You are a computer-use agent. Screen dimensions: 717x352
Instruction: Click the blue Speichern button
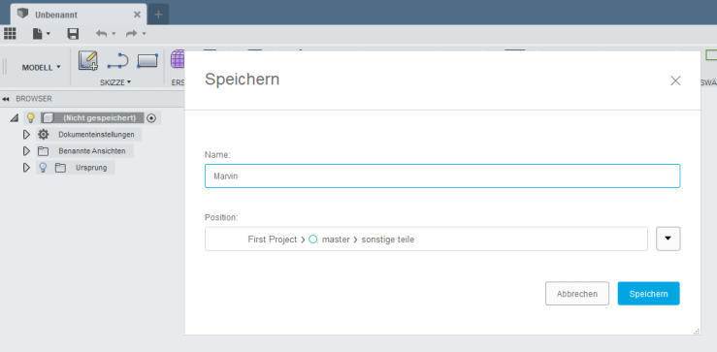point(648,294)
